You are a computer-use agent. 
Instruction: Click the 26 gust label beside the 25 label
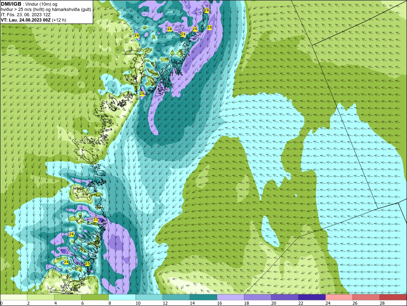pyautogui.click(x=66, y=262)
